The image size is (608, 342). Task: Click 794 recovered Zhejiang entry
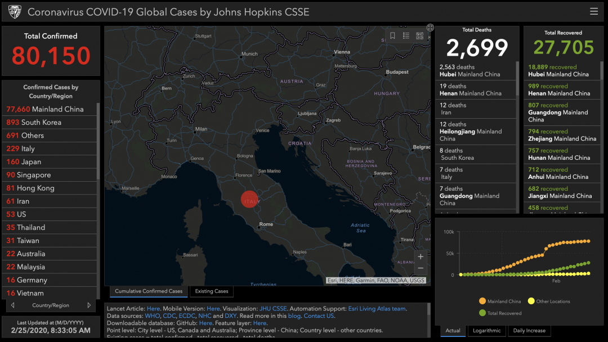(x=562, y=135)
